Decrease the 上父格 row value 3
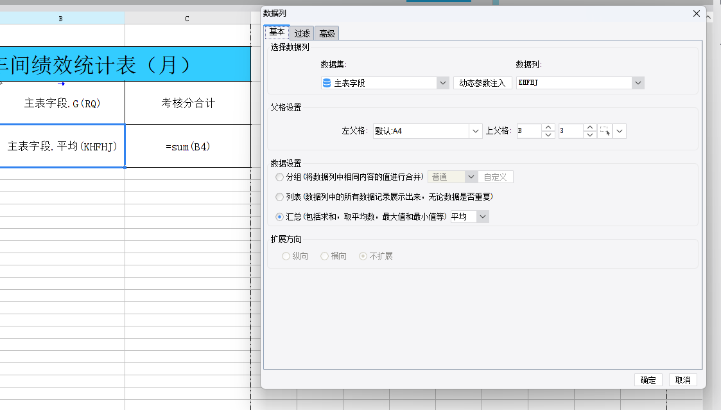The image size is (721, 410). pos(590,135)
